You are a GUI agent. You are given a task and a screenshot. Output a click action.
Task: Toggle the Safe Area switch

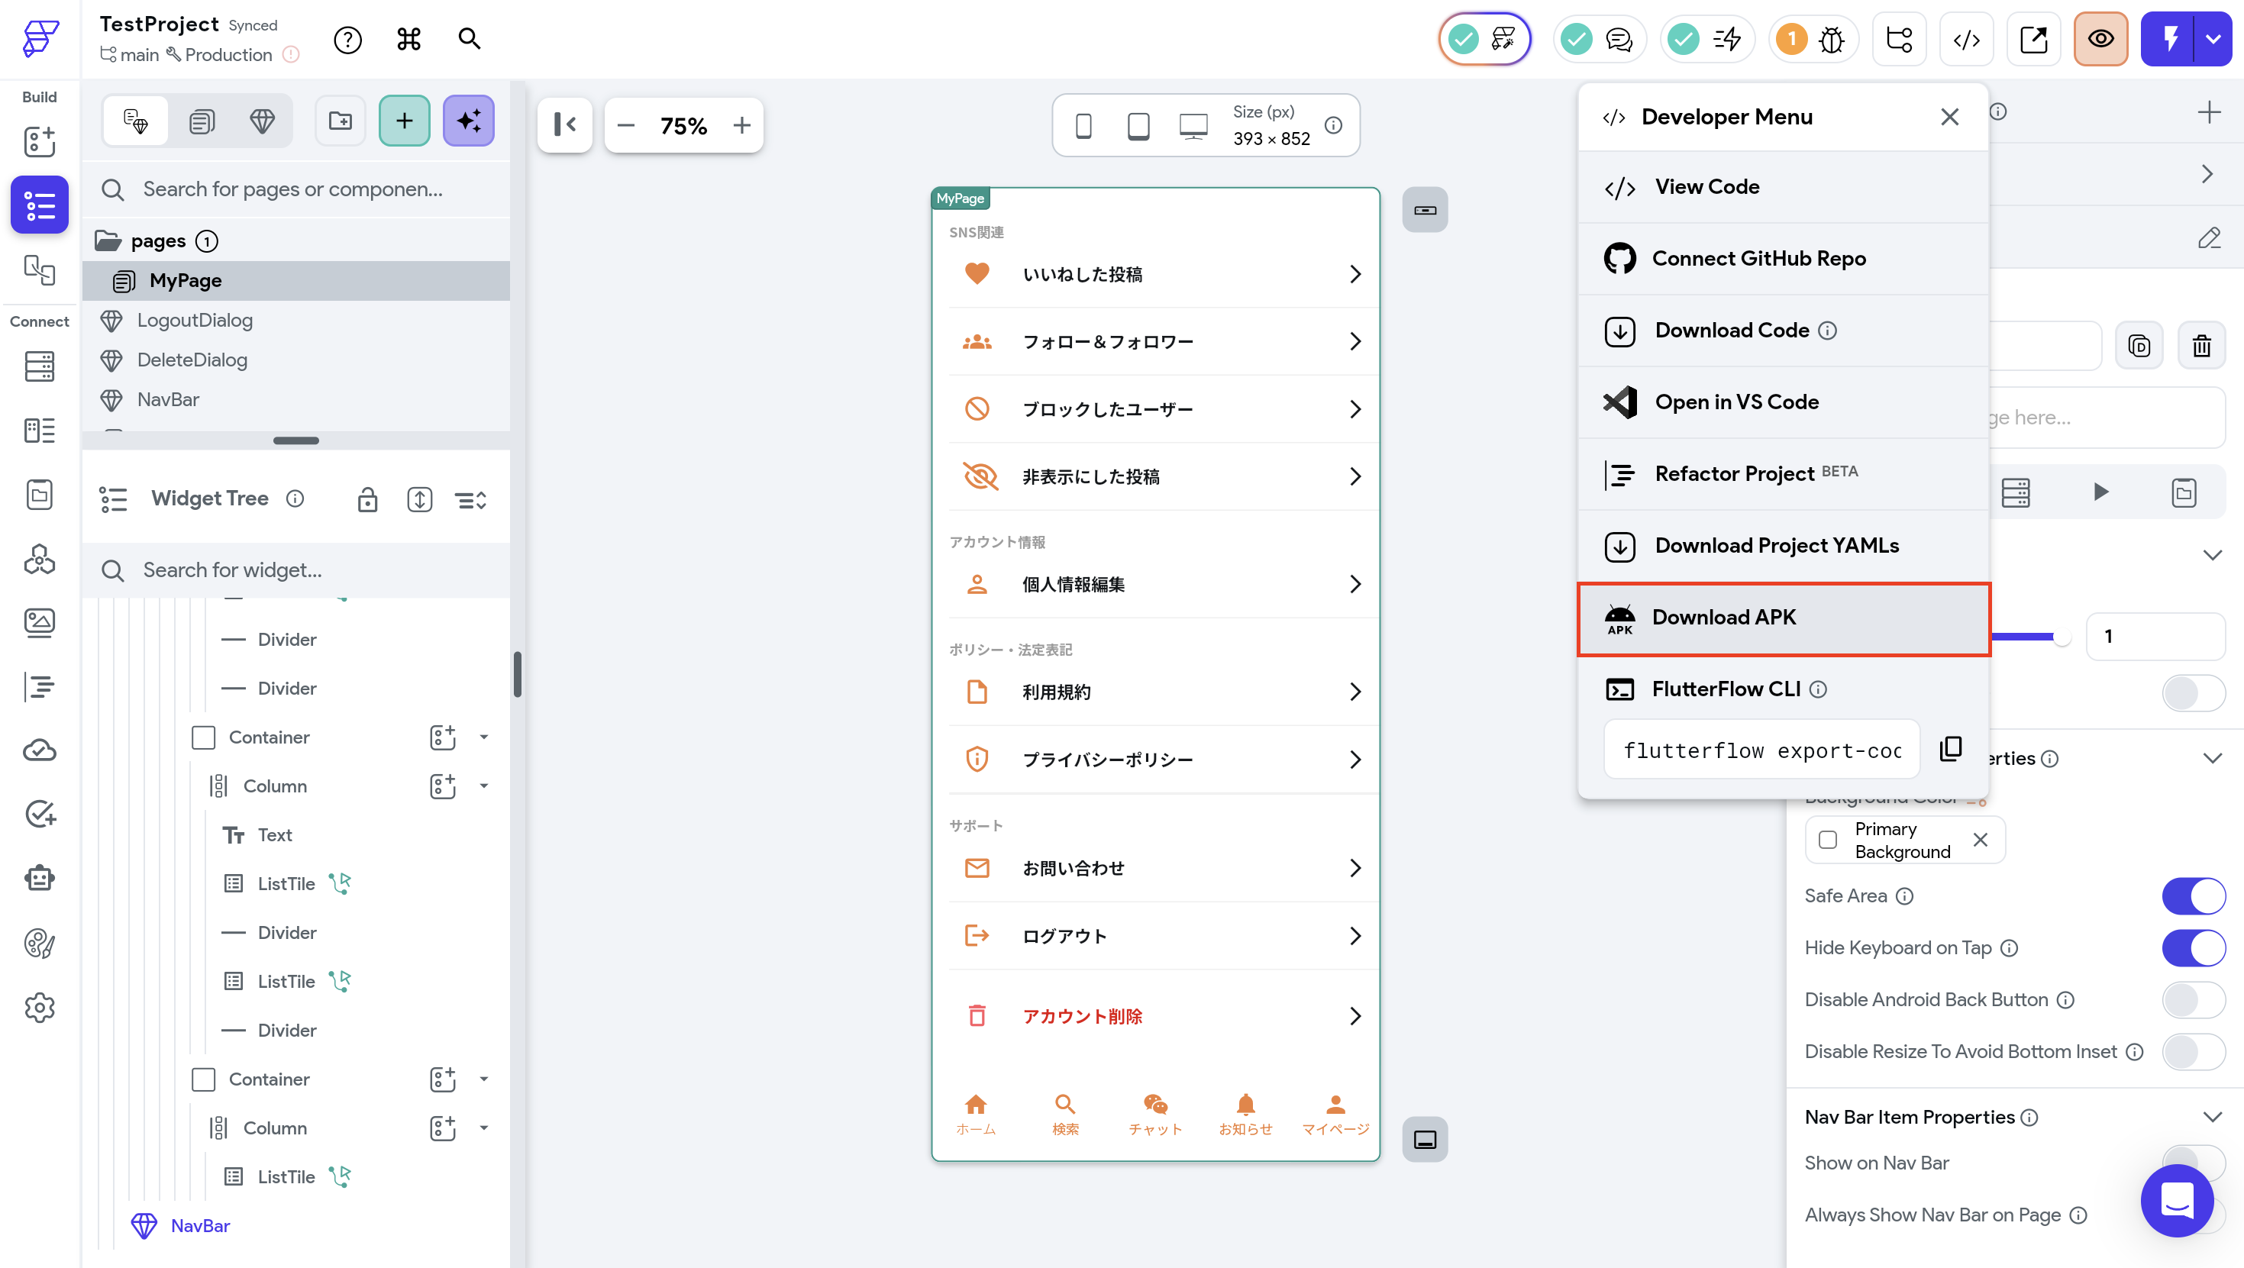click(2193, 896)
